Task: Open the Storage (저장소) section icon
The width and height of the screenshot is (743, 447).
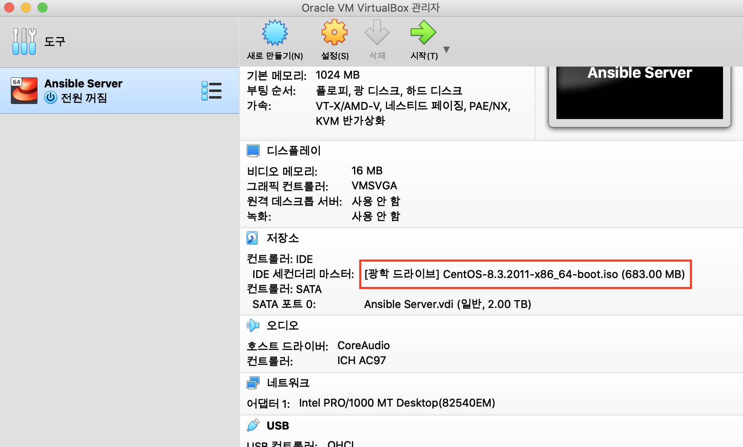Action: pos(252,238)
